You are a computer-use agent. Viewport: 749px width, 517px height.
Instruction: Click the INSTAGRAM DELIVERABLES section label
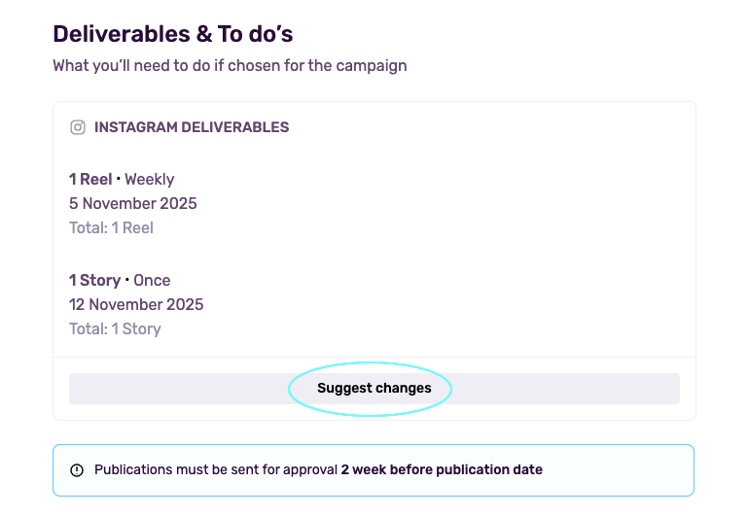pos(191,127)
